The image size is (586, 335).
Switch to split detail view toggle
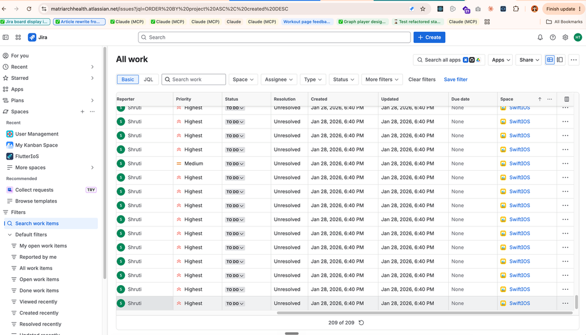560,60
